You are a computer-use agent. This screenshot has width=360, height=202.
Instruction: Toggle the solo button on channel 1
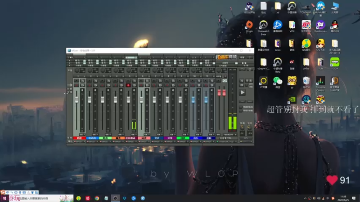pyautogui.click(x=82, y=81)
